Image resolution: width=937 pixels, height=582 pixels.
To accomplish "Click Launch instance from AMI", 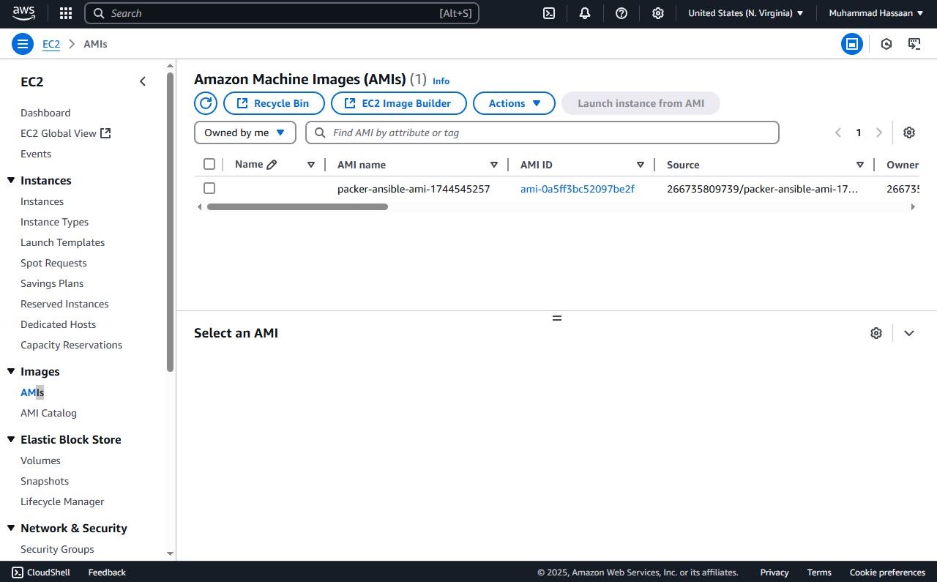I will (641, 103).
